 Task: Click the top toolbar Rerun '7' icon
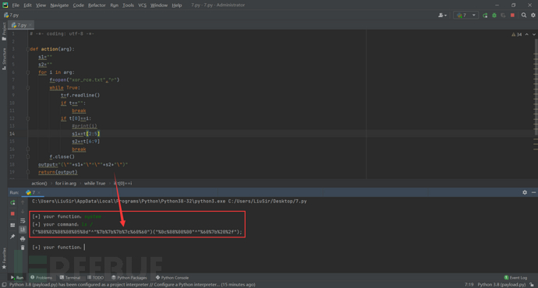click(485, 16)
